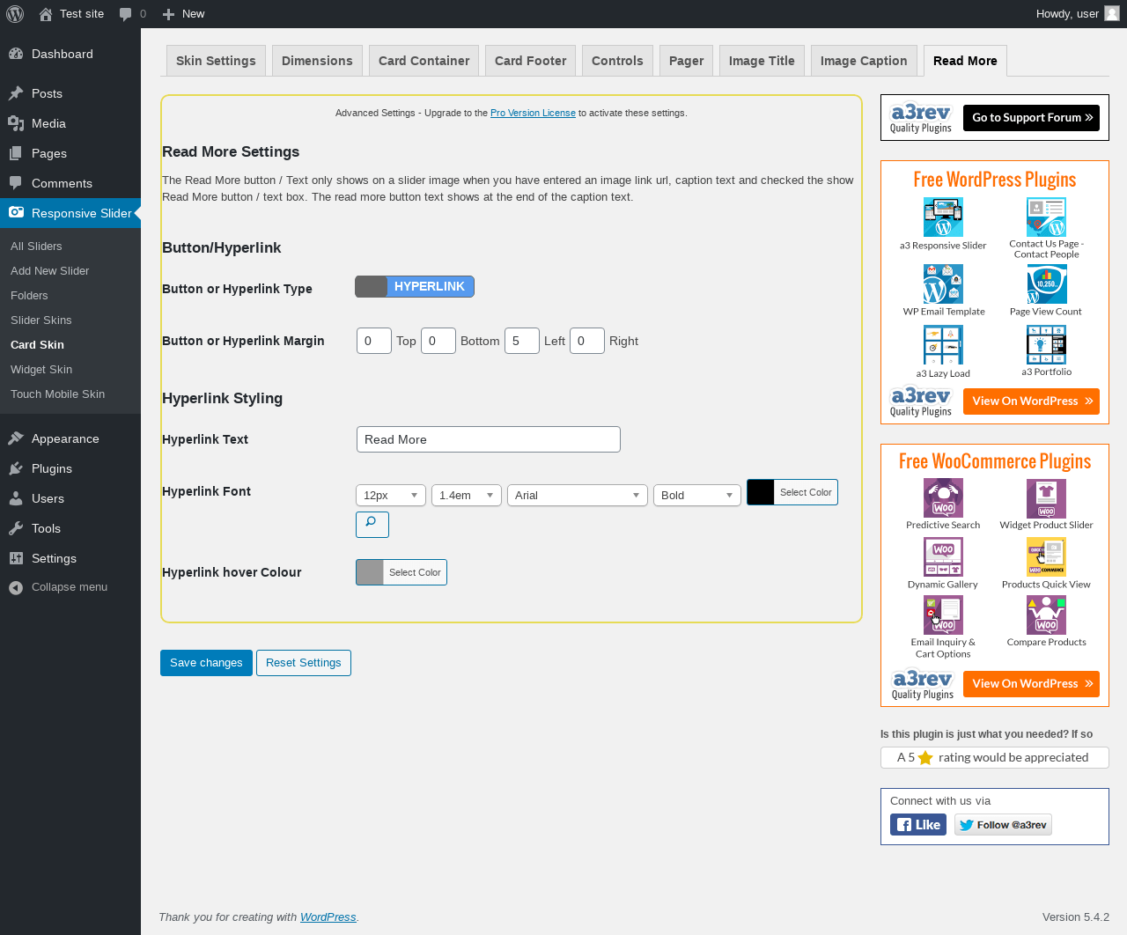Image resolution: width=1127 pixels, height=935 pixels.
Task: Click the Posts pushpin icon
Action: point(16,93)
